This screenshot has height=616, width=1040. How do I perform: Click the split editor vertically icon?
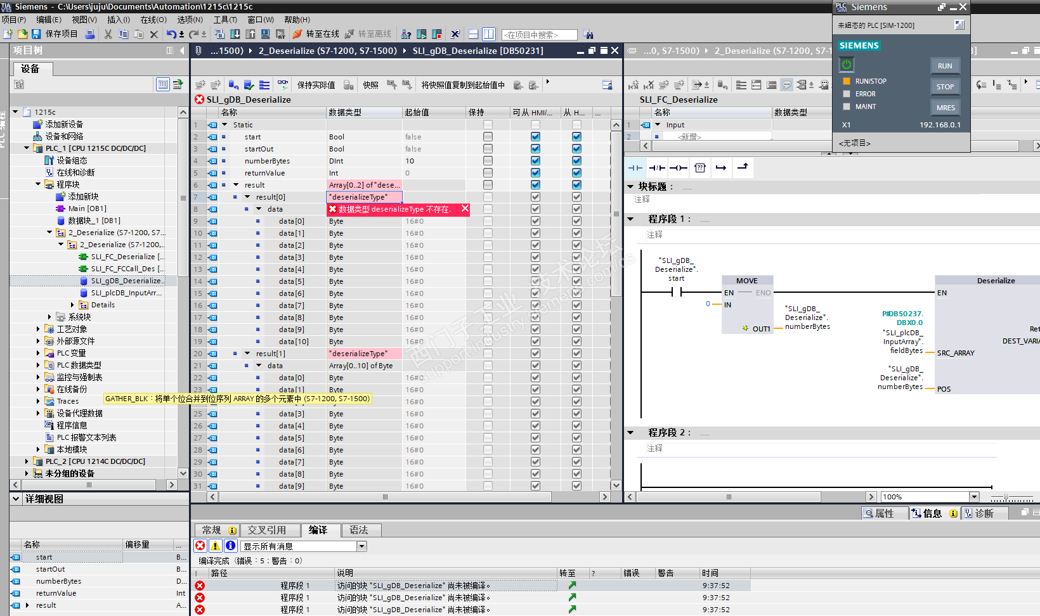[488, 34]
